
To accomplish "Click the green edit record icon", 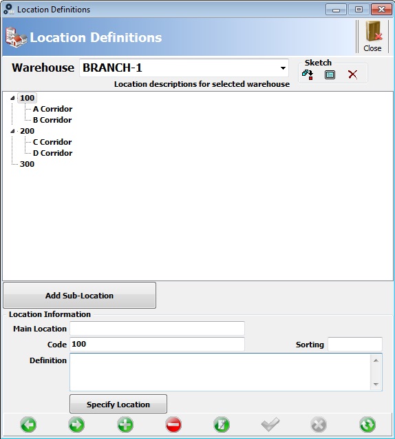I will coord(222,425).
